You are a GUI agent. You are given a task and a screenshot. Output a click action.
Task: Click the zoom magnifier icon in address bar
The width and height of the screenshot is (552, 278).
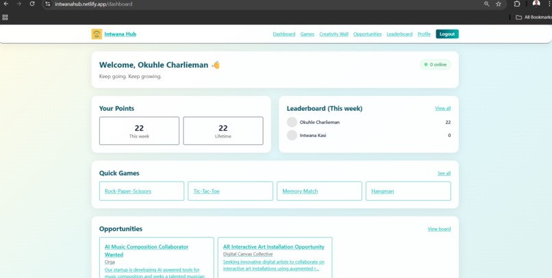click(486, 4)
